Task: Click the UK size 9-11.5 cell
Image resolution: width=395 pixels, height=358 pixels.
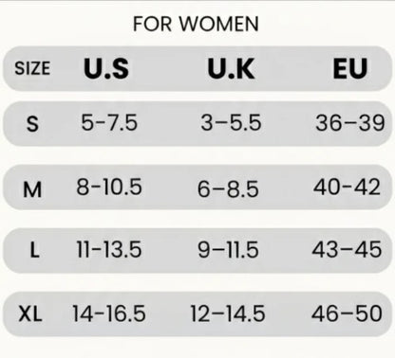Action: [228, 249]
